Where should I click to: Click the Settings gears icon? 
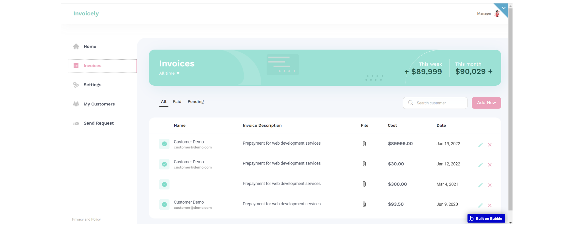click(x=76, y=85)
